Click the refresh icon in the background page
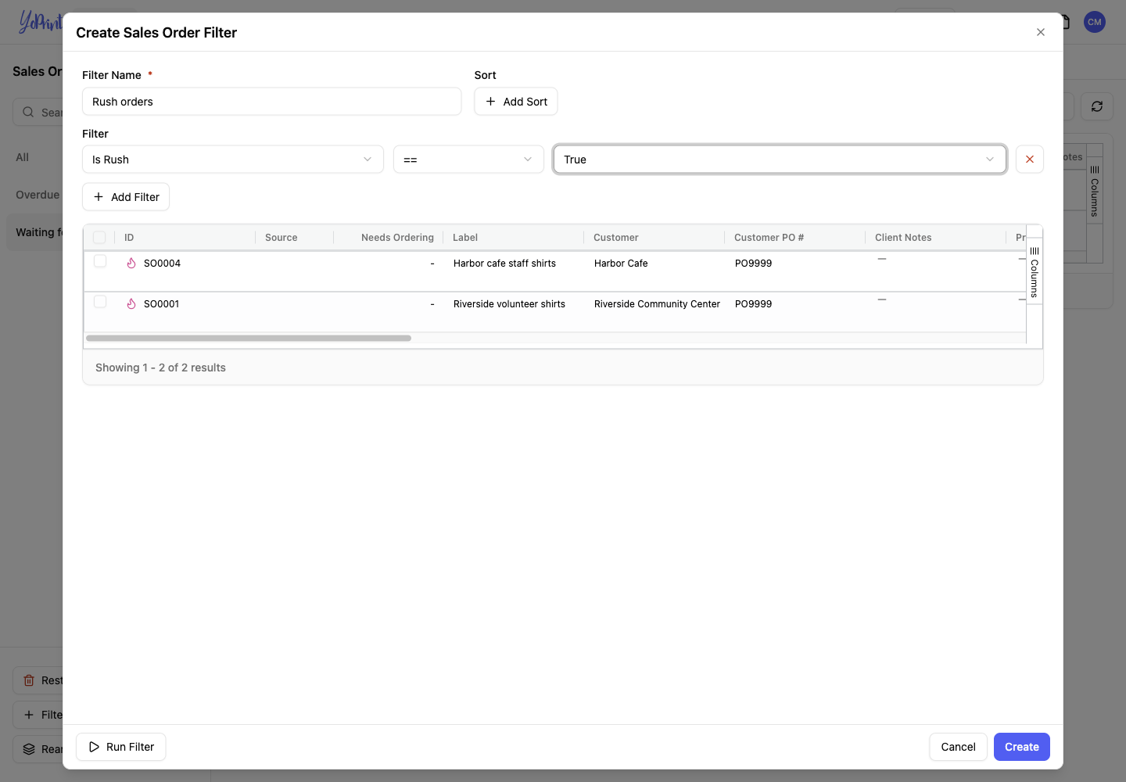This screenshot has height=782, width=1126. [1097, 106]
